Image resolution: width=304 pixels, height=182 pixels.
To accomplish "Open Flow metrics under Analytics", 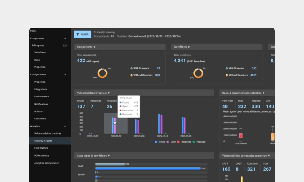I will 41,148.
